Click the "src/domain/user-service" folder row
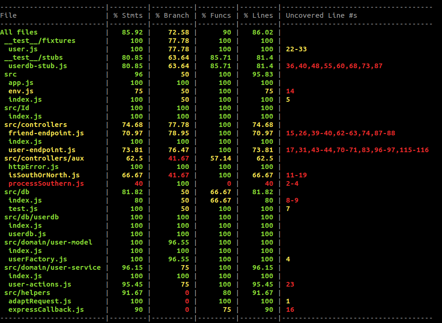Viewport: 442px width, 323px height. click(x=52, y=267)
